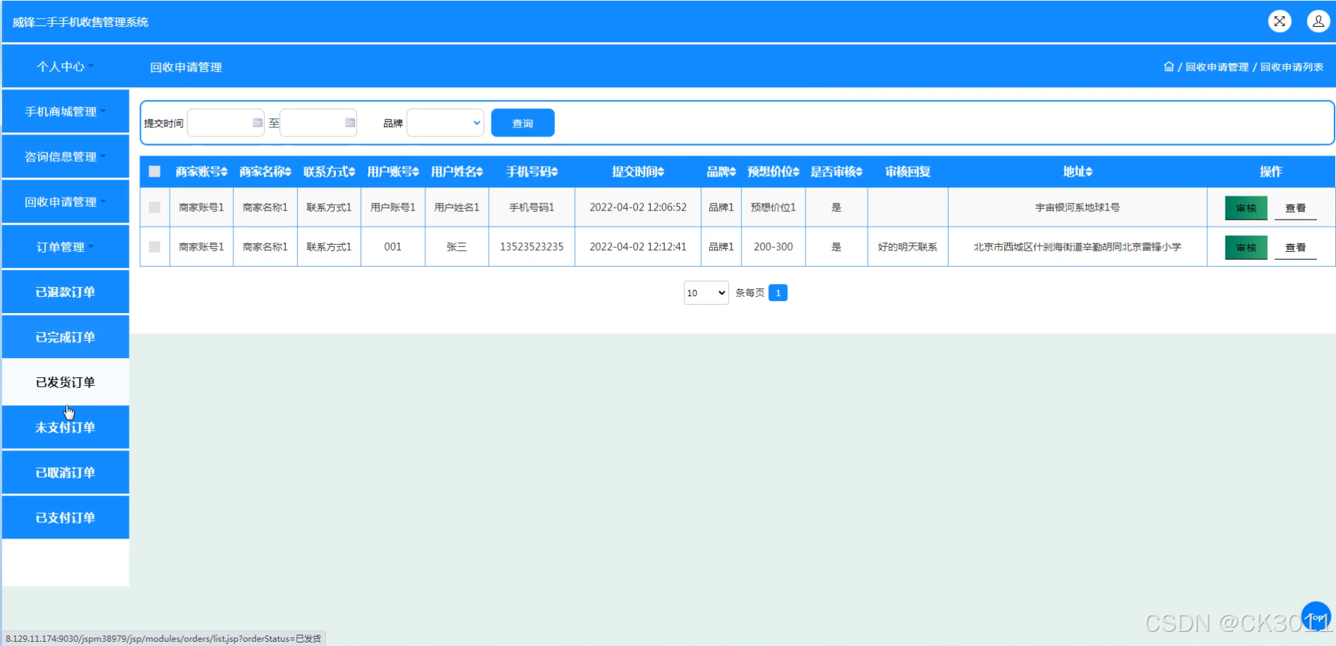The image size is (1336, 646).
Task: Click 审核 for 张三 row
Action: pos(1246,247)
